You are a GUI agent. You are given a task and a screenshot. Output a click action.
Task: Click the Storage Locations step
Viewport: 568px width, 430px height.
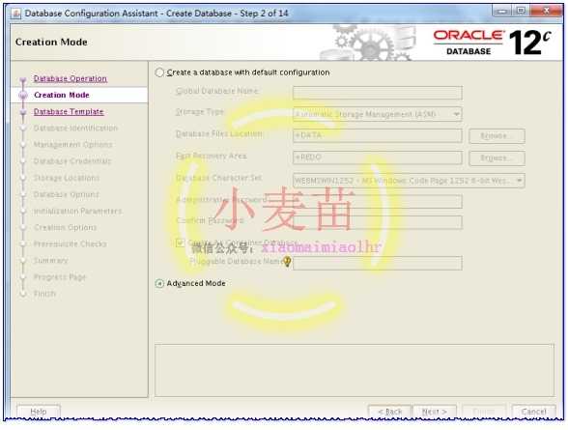(x=67, y=178)
